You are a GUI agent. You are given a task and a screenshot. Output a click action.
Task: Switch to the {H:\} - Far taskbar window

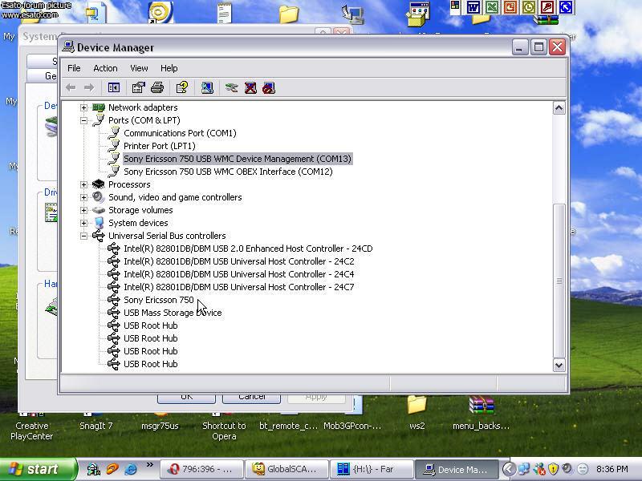pyautogui.click(x=372, y=469)
